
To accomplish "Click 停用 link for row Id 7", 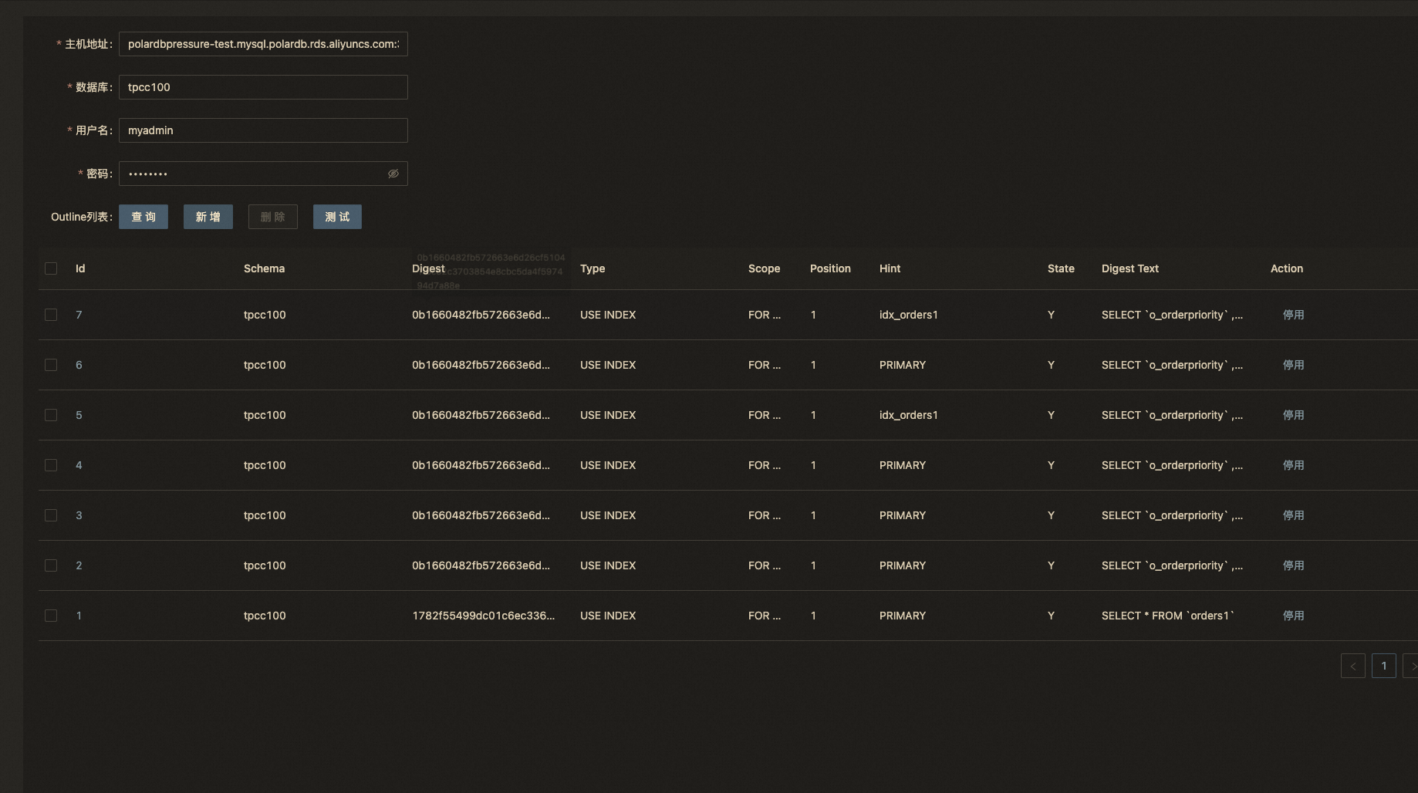I will point(1293,315).
